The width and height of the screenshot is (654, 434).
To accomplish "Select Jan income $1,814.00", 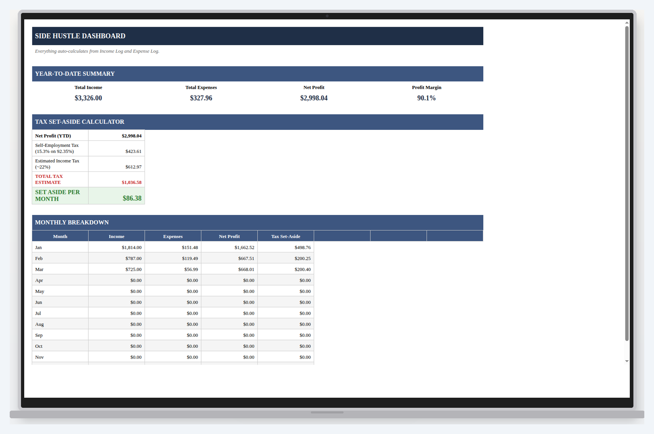I will tap(117, 247).
